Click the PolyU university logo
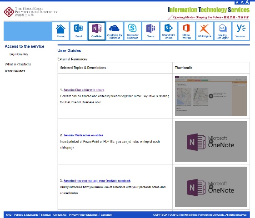The height and width of the screenshot is (218, 255). point(31,12)
